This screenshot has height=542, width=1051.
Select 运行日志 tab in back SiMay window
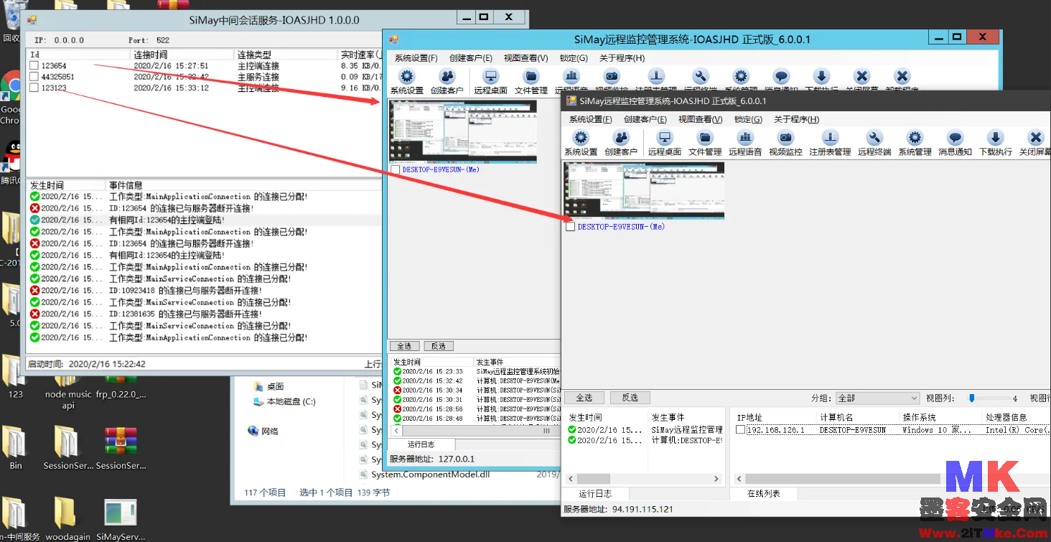tap(421, 444)
